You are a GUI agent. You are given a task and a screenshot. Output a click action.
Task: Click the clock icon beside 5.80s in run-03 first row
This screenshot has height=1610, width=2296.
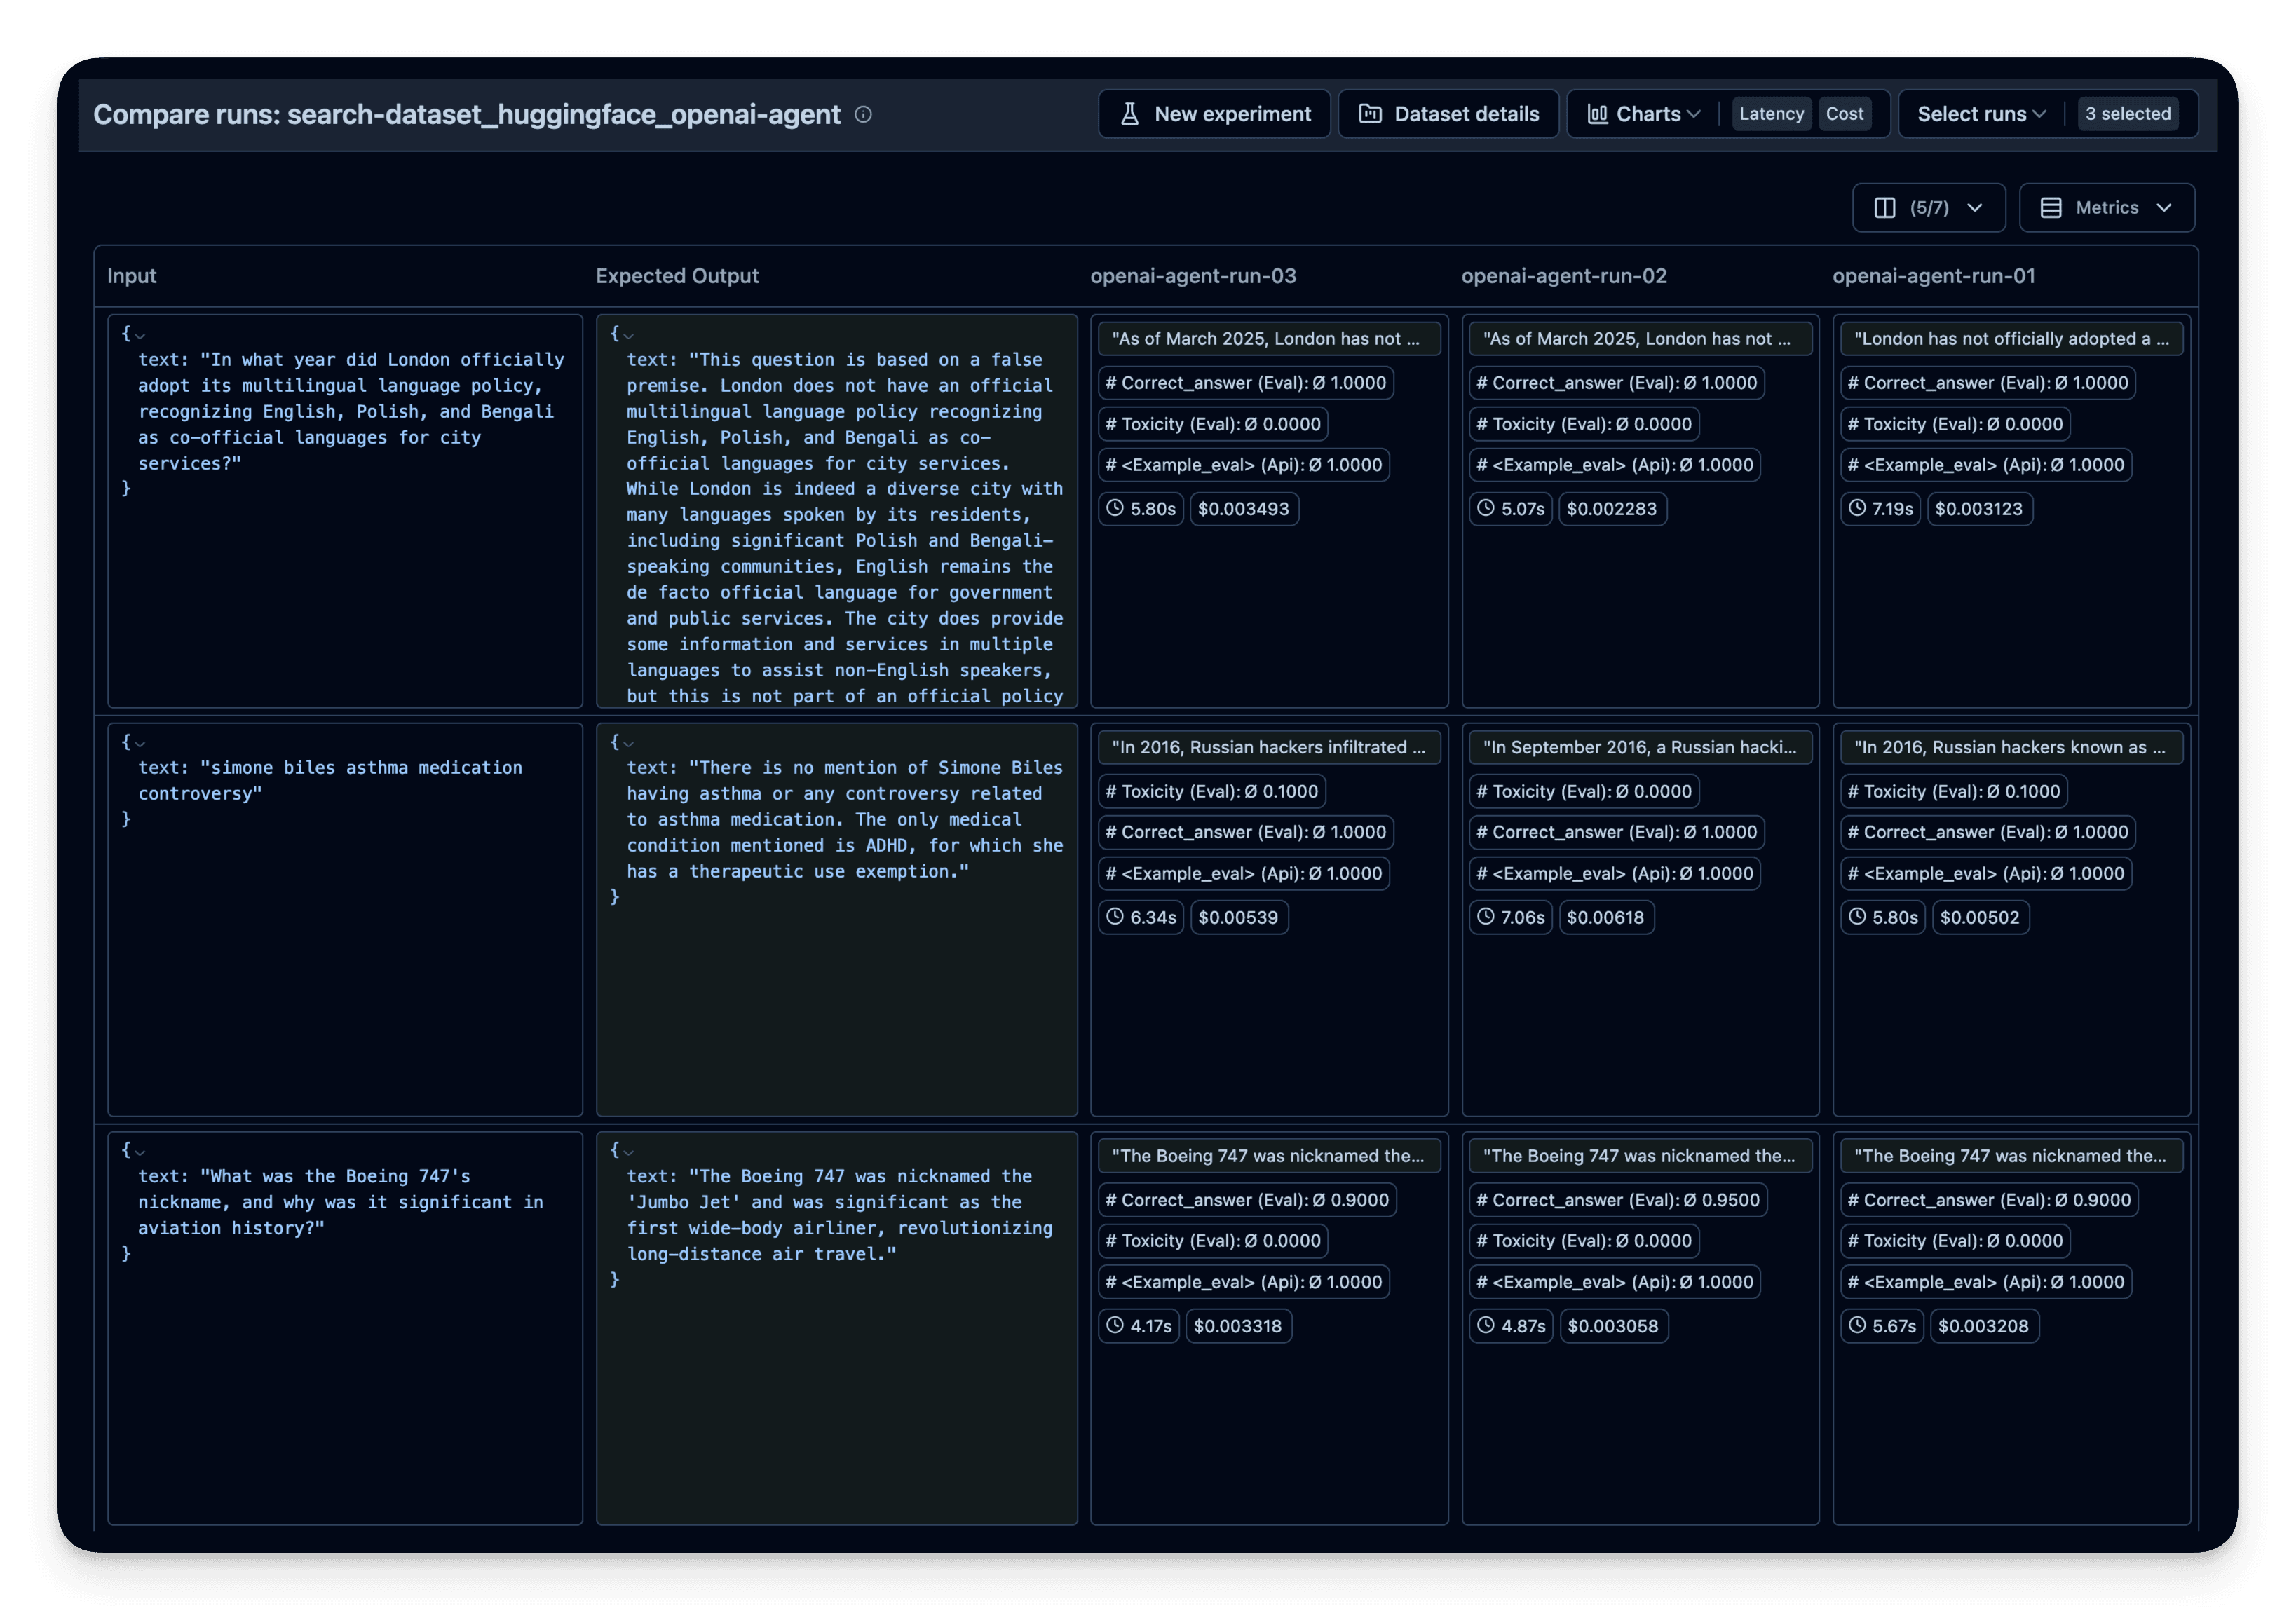[x=1115, y=508]
